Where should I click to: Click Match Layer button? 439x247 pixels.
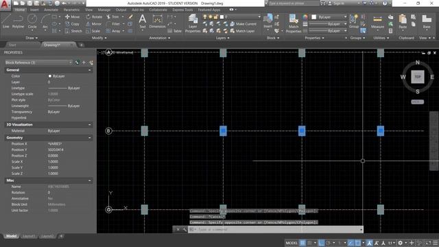pyautogui.click(x=242, y=31)
